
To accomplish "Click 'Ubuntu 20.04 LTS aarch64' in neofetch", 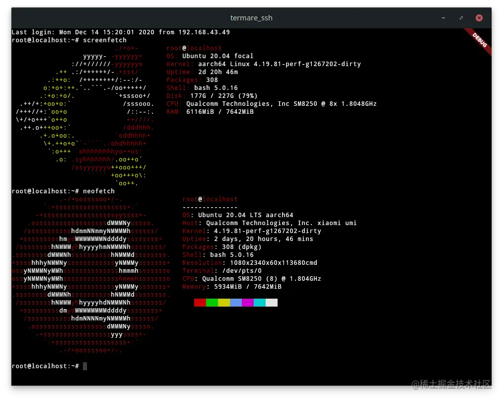I will pos(246,215).
